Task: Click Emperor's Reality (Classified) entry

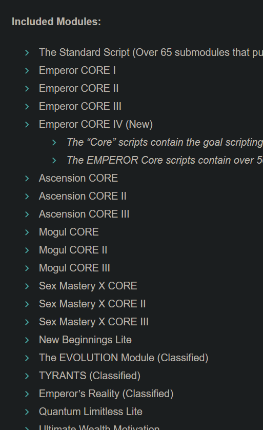Action: [106, 394]
